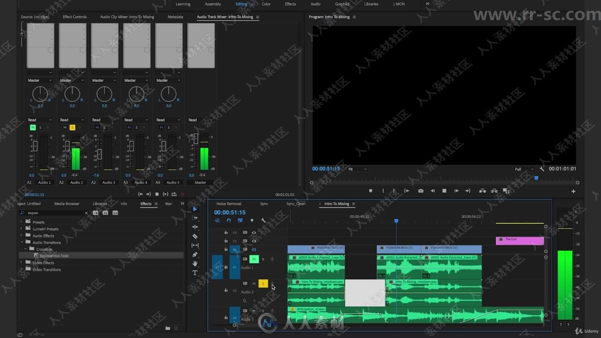The image size is (601, 338).
Task: Open Audio 1 output Master dropdown
Action: tap(39, 80)
